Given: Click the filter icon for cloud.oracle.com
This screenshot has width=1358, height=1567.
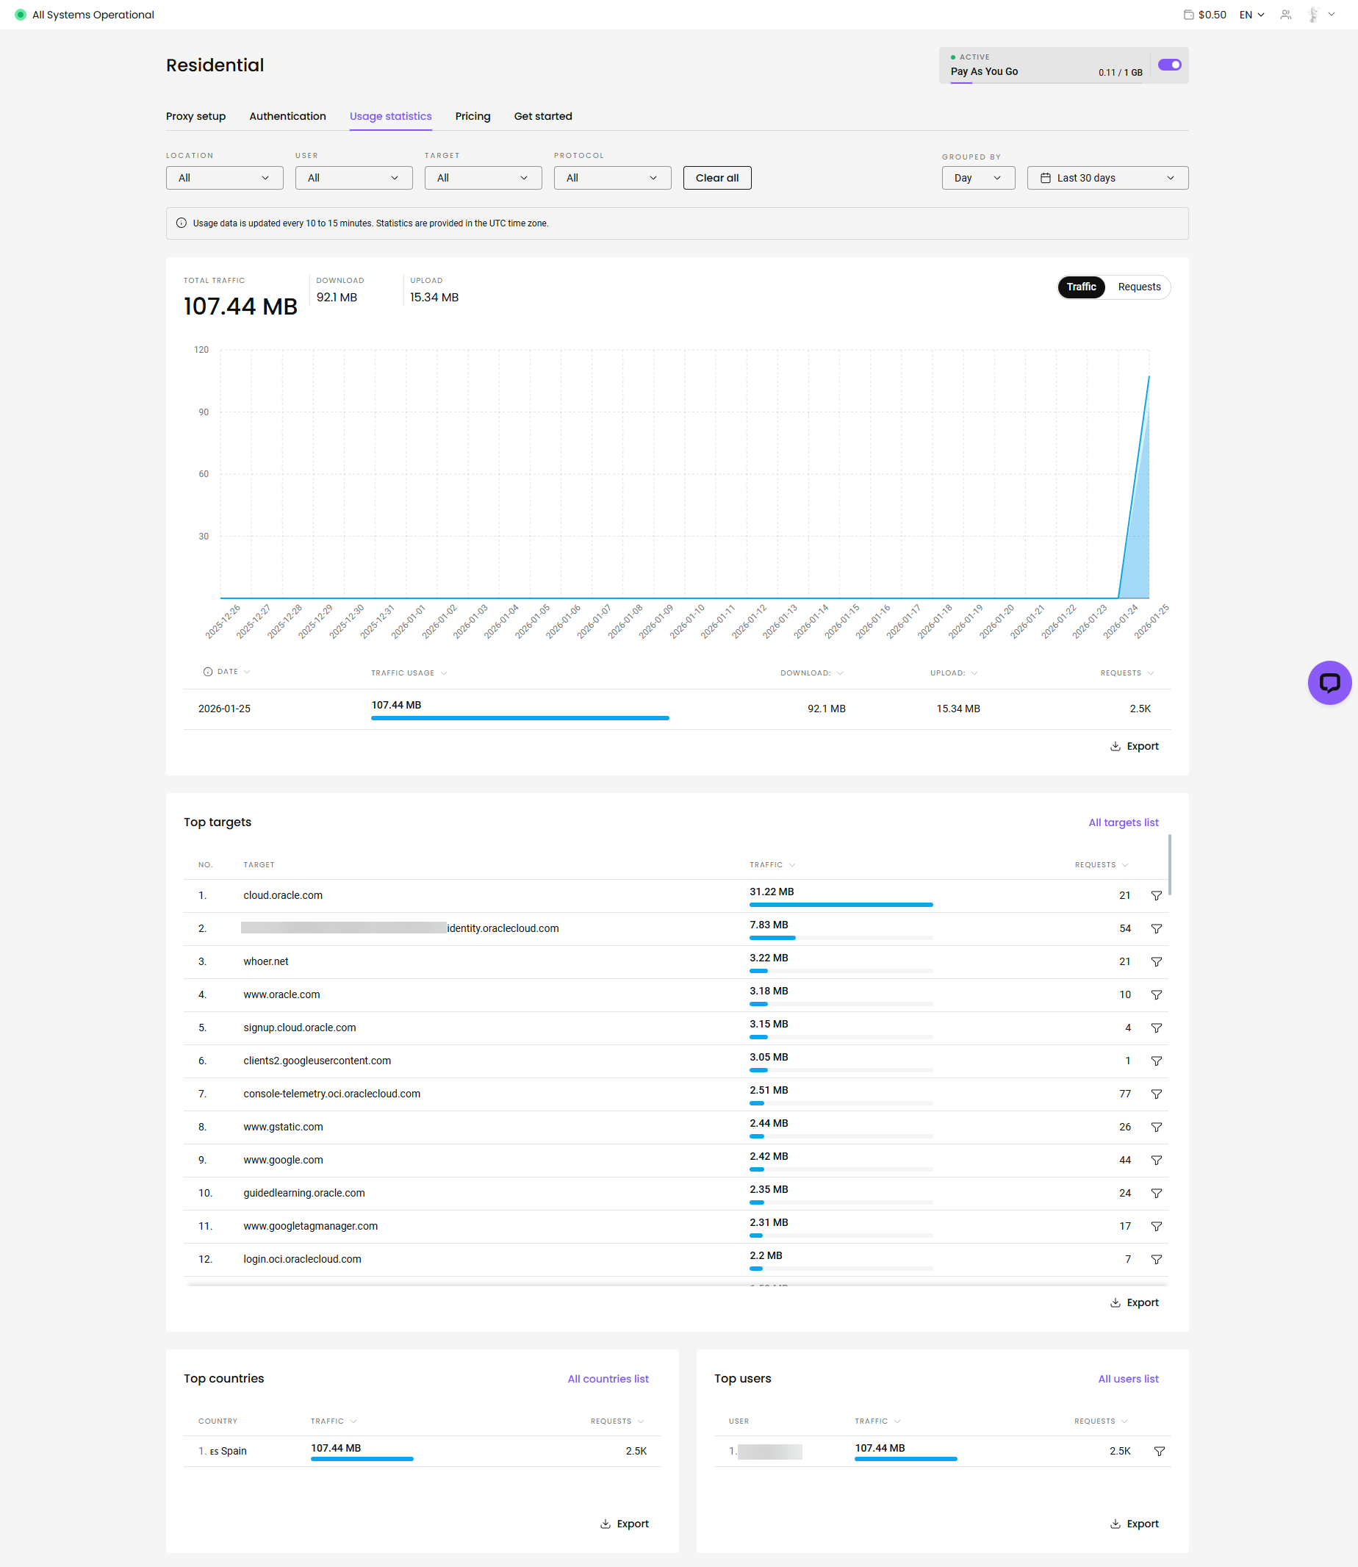Looking at the screenshot, I should click(1156, 895).
